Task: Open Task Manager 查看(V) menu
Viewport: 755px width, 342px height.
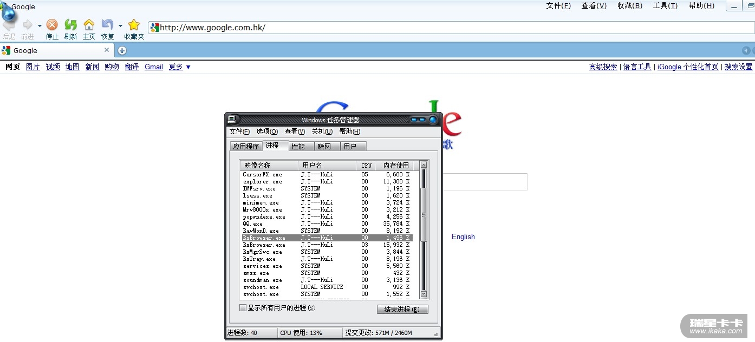Action: (295, 131)
